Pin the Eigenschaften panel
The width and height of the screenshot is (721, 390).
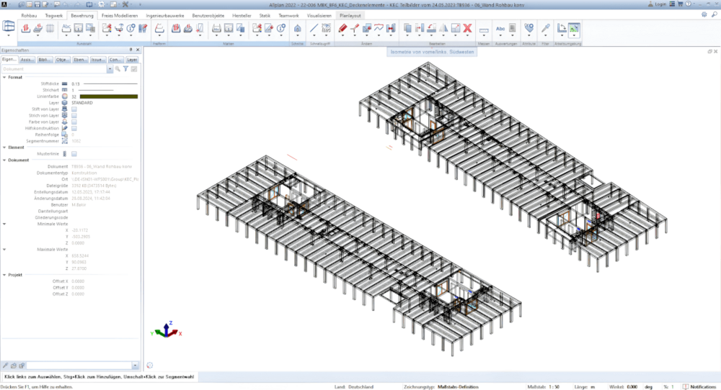click(131, 50)
